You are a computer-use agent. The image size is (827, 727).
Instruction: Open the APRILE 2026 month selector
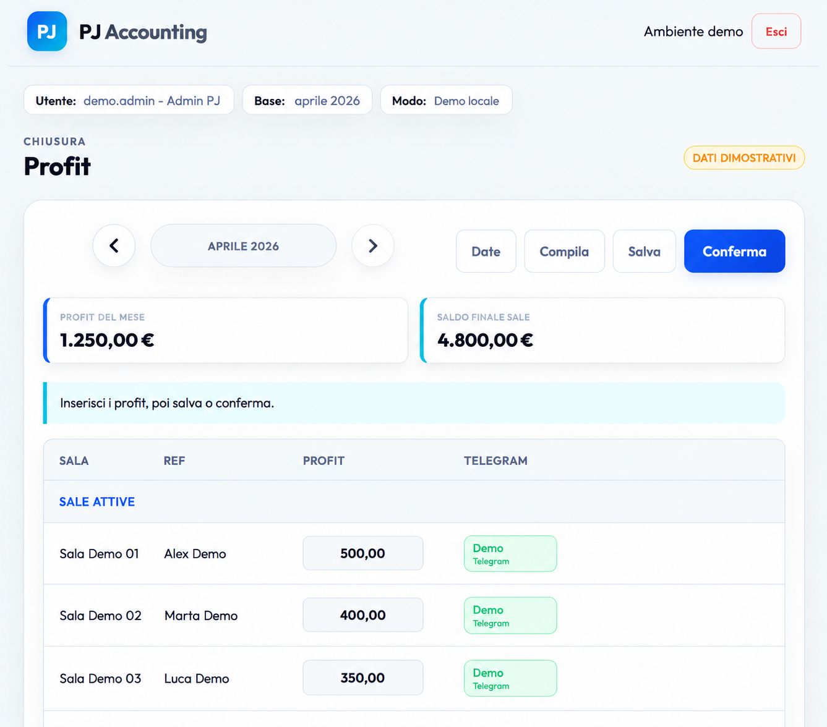point(244,246)
